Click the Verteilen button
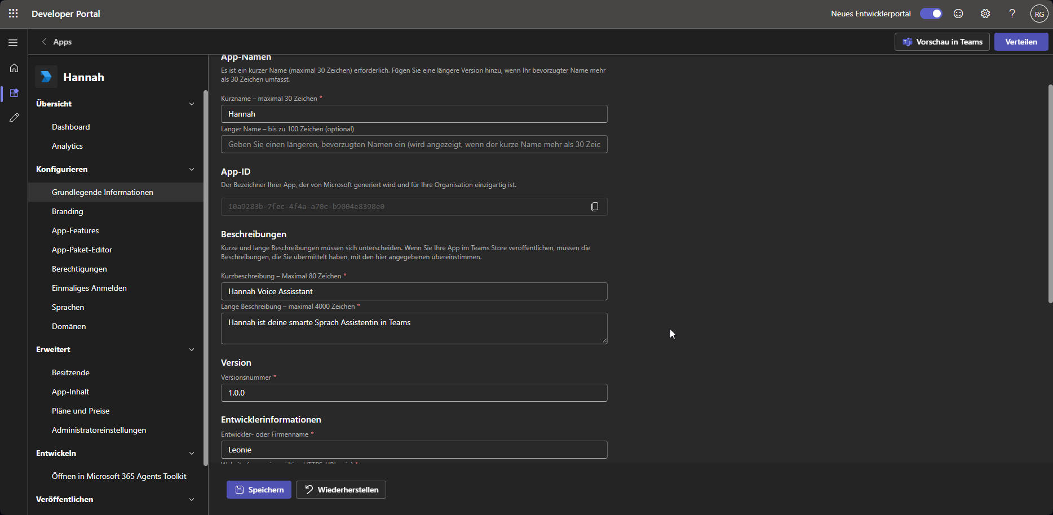This screenshot has width=1053, height=515. pyautogui.click(x=1021, y=42)
